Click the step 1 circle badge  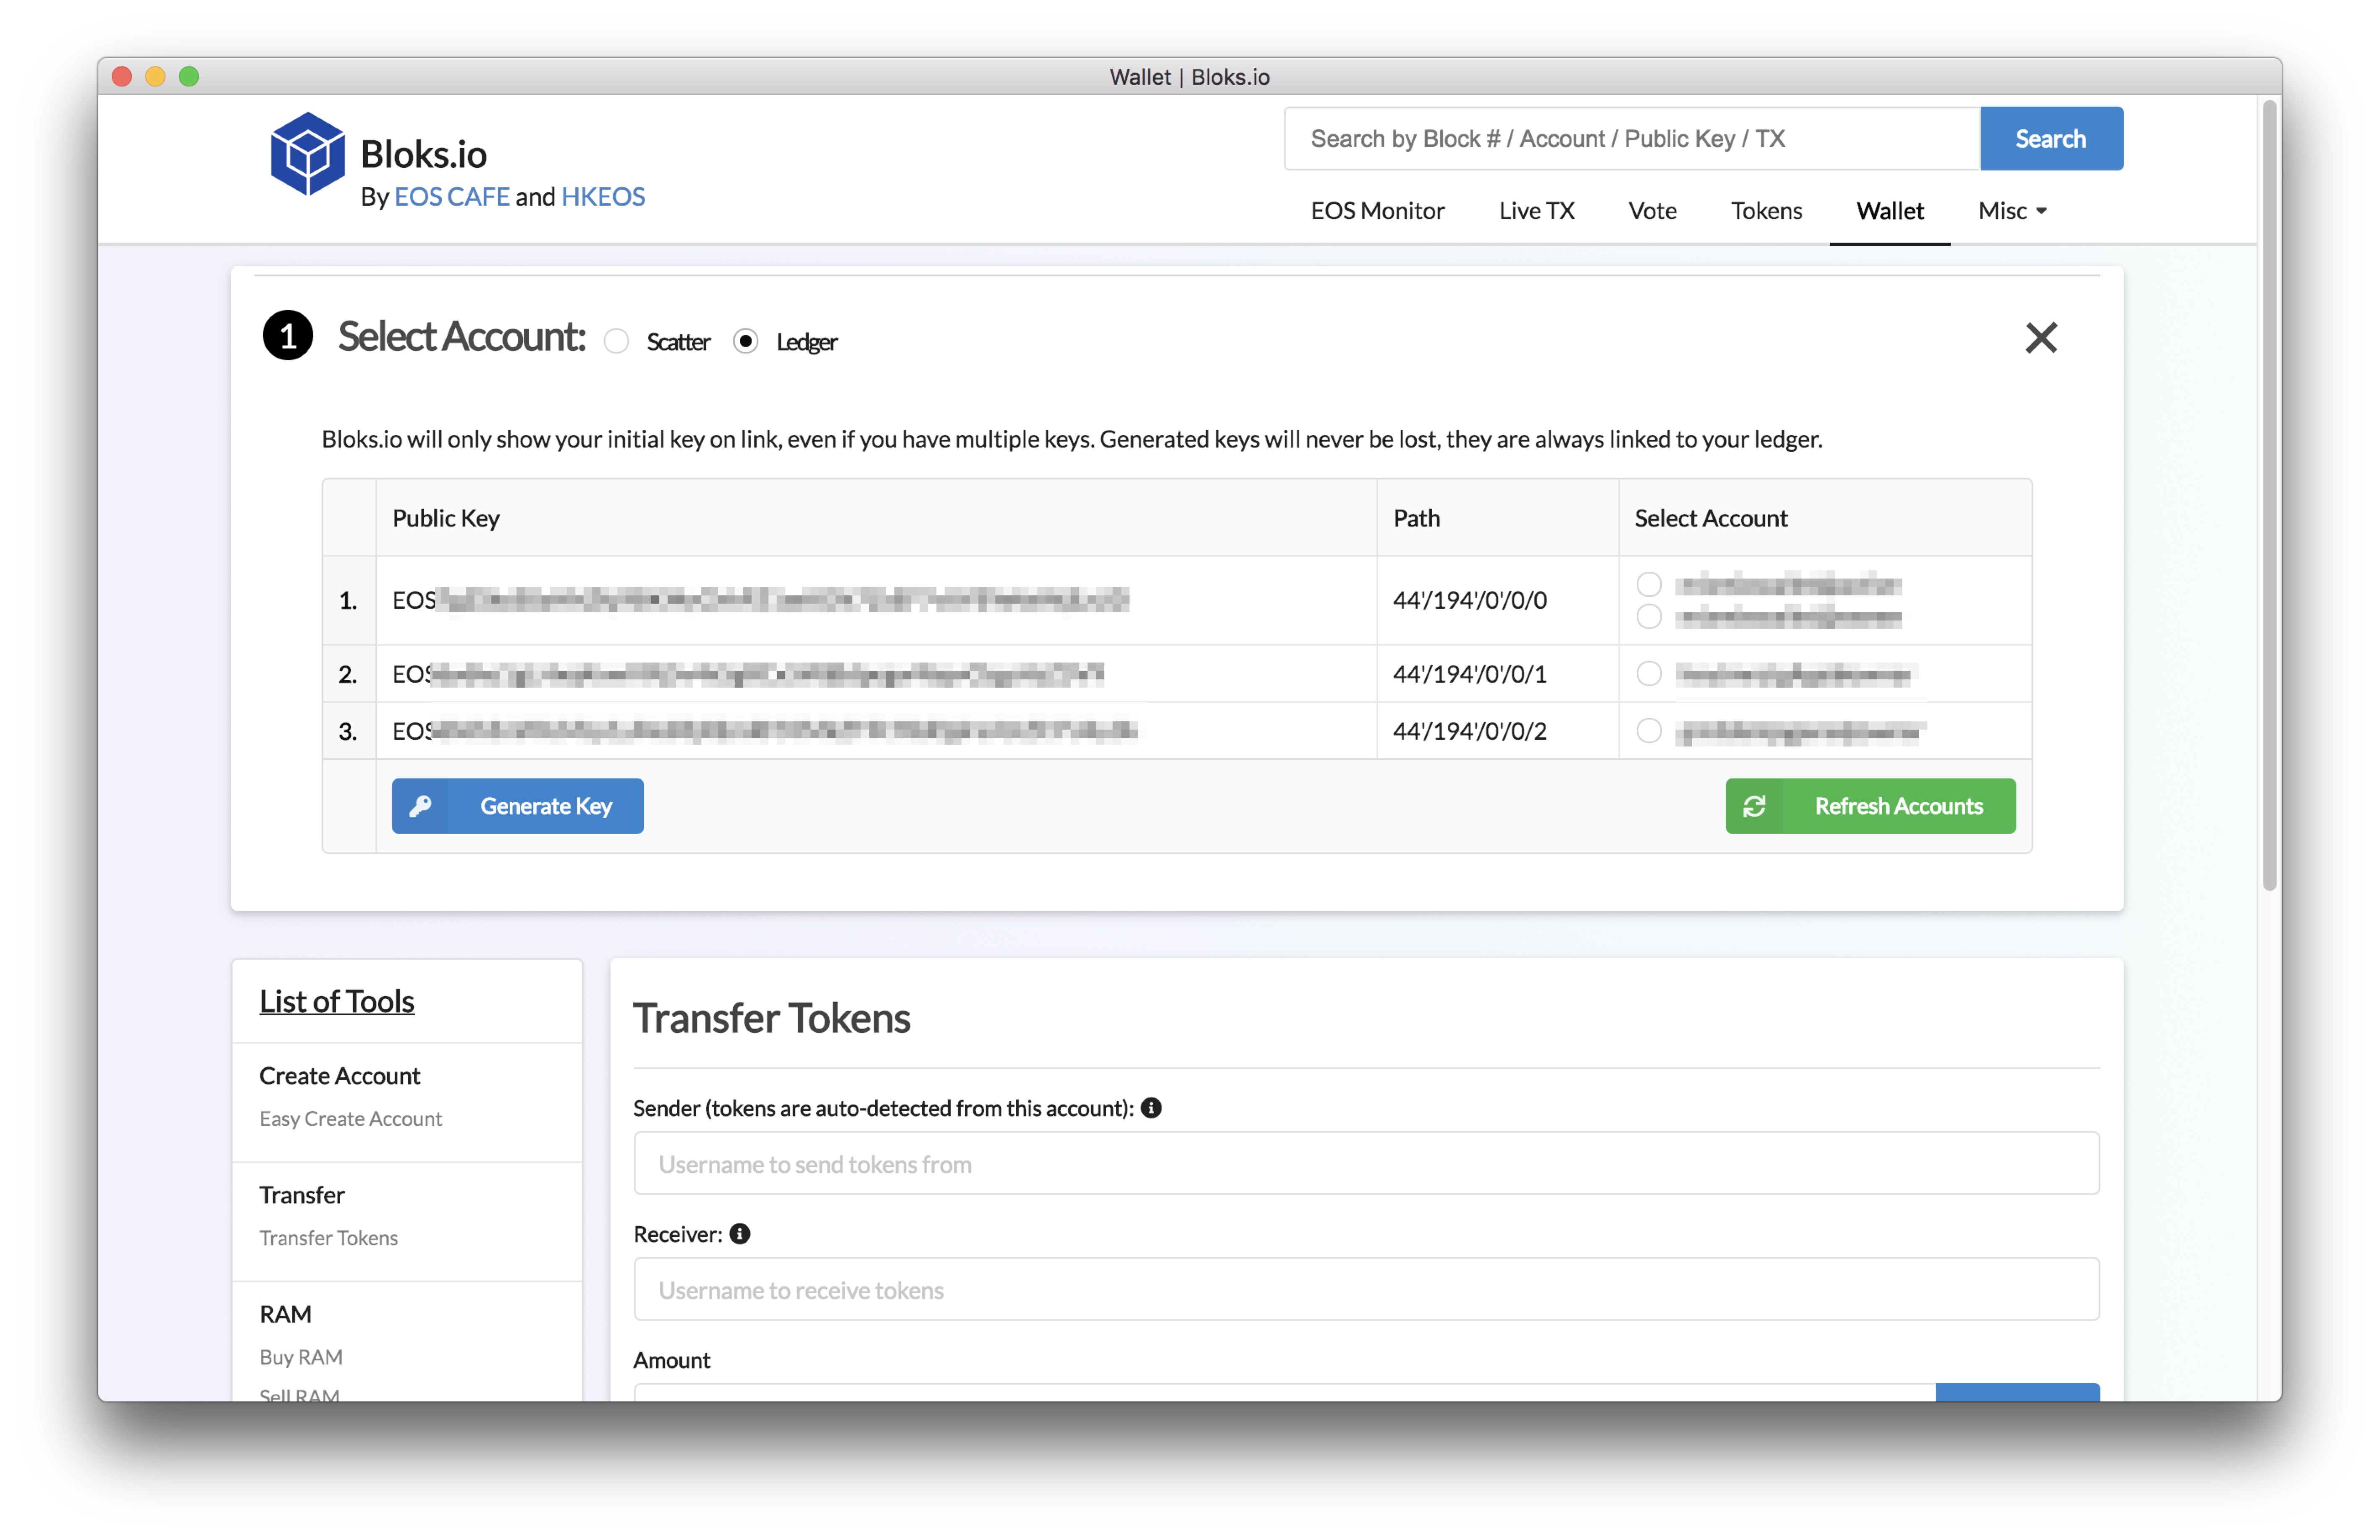[288, 336]
